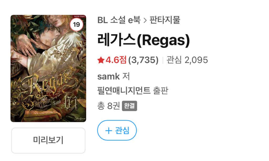
Task: Open 판타지물 genre breadcrumb link
Action: pyautogui.click(x=165, y=20)
